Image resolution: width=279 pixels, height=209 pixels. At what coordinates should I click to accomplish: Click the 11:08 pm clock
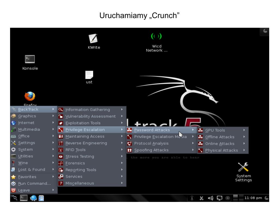coord(253,198)
